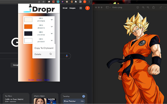
Task: Open trending search Eliza Fletcher
Action: 74,101
